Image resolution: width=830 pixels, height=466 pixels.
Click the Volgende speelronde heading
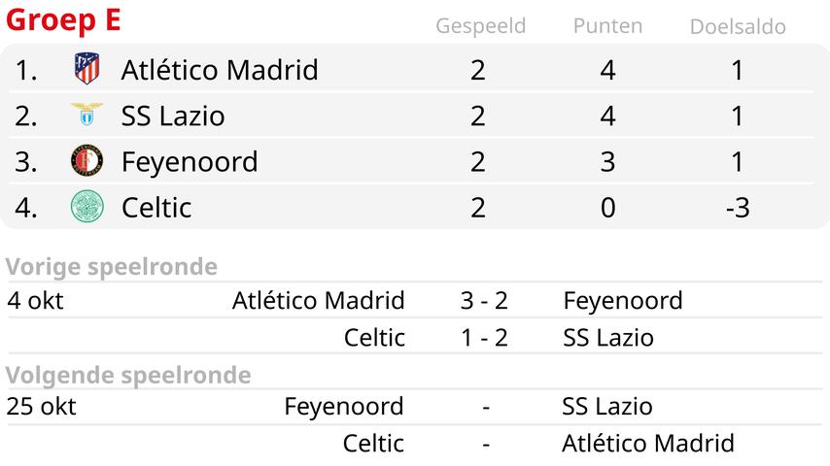point(128,376)
